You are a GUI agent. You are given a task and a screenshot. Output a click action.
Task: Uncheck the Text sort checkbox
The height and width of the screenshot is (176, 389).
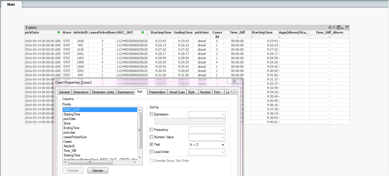(151, 144)
